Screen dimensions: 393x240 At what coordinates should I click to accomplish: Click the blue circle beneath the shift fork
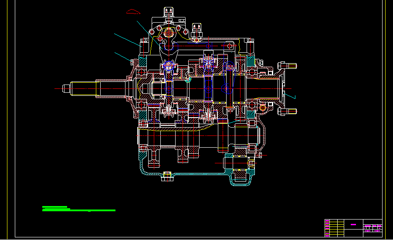pyautogui.click(x=168, y=88)
